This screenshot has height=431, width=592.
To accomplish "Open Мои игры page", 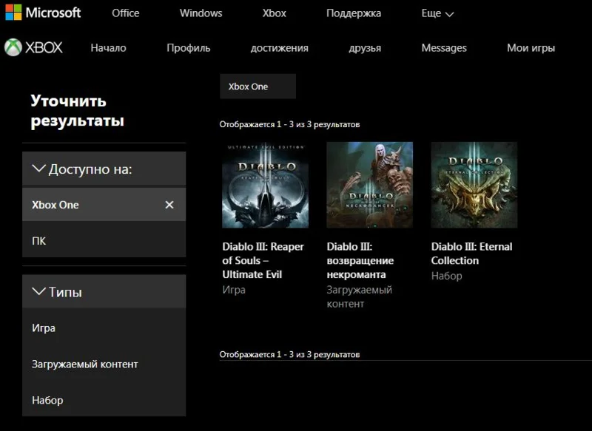I will (x=531, y=48).
